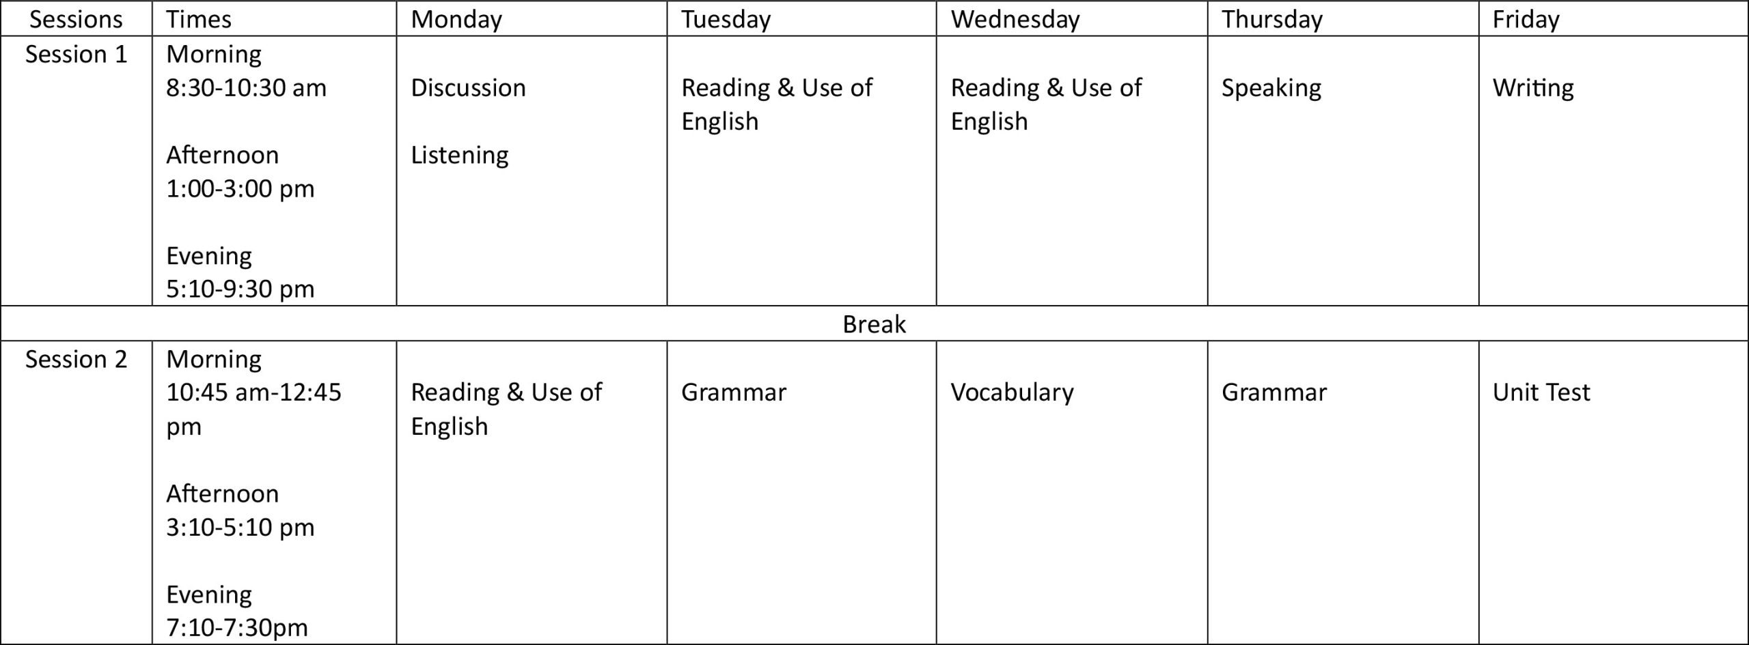This screenshot has width=1749, height=645.
Task: Click the Unit Test entry on Friday
Action: 1541,392
